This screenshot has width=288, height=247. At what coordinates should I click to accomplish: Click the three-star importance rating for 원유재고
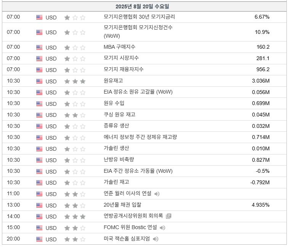point(75,81)
